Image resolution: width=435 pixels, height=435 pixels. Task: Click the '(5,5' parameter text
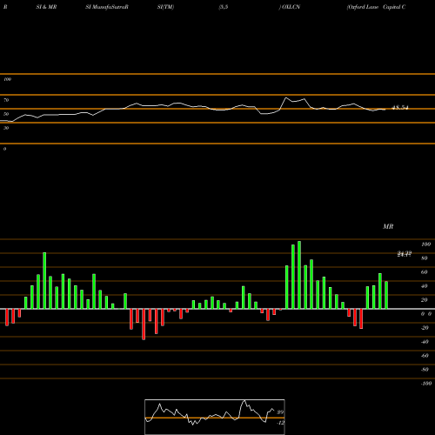tap(224, 7)
